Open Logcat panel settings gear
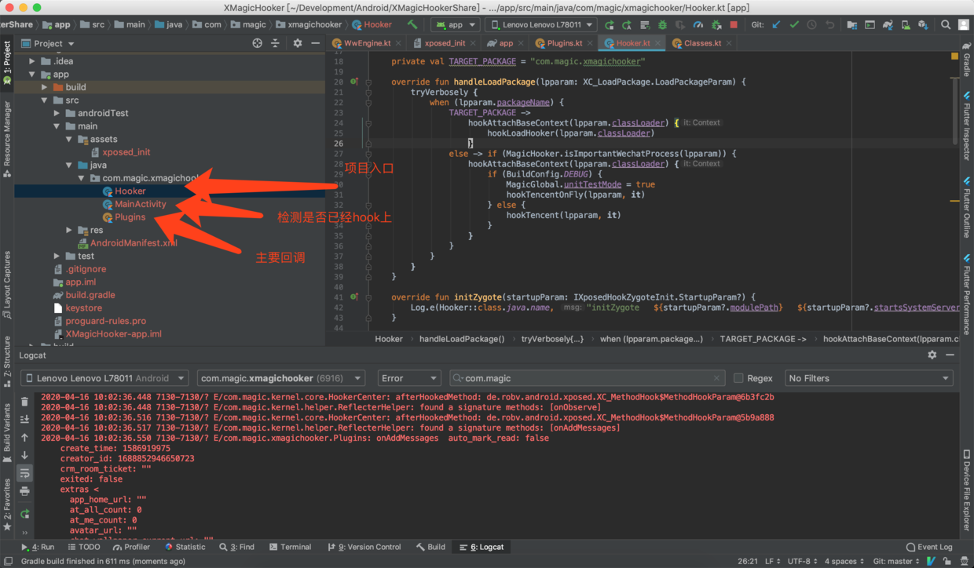The height and width of the screenshot is (568, 974). (932, 355)
